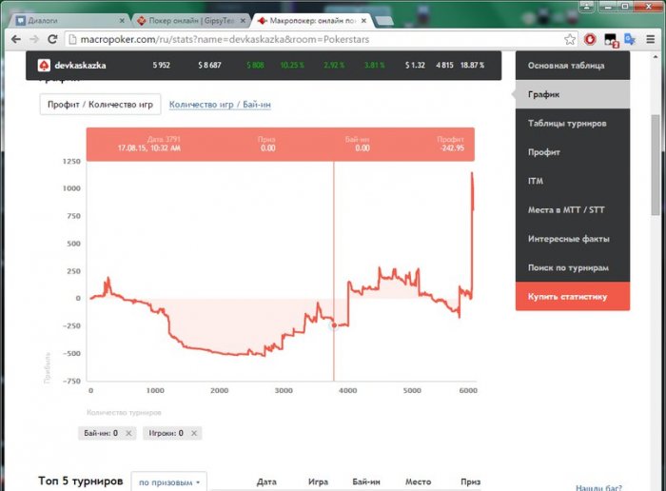
Task: Close the Макропокер tab
Action: (x=363, y=20)
